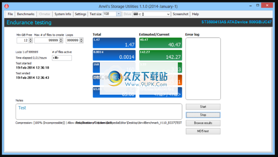Click Test ended time 12:36:43
The image size is (278, 157).
pyautogui.click(x=32, y=77)
